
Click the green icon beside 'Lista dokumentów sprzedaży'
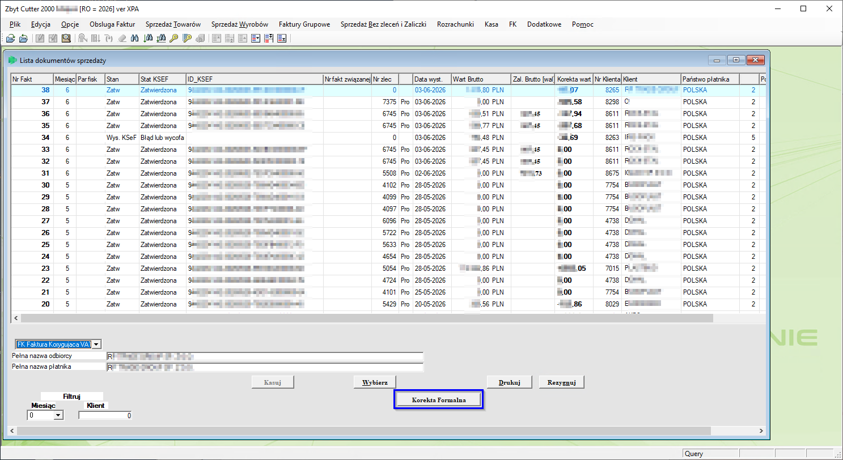click(x=12, y=60)
